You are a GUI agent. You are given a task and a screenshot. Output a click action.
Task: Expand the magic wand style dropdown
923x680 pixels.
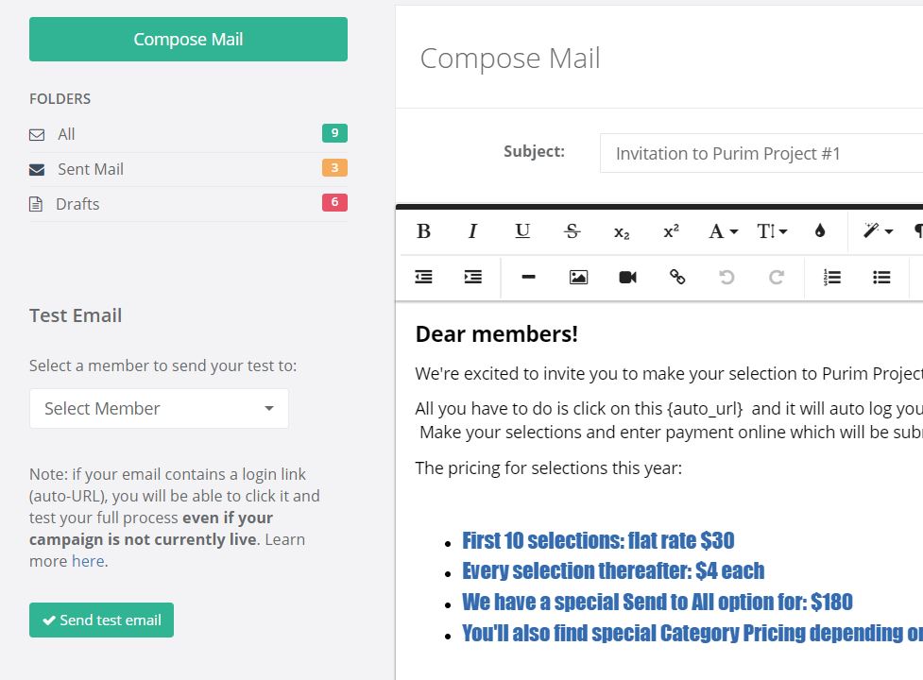878,231
